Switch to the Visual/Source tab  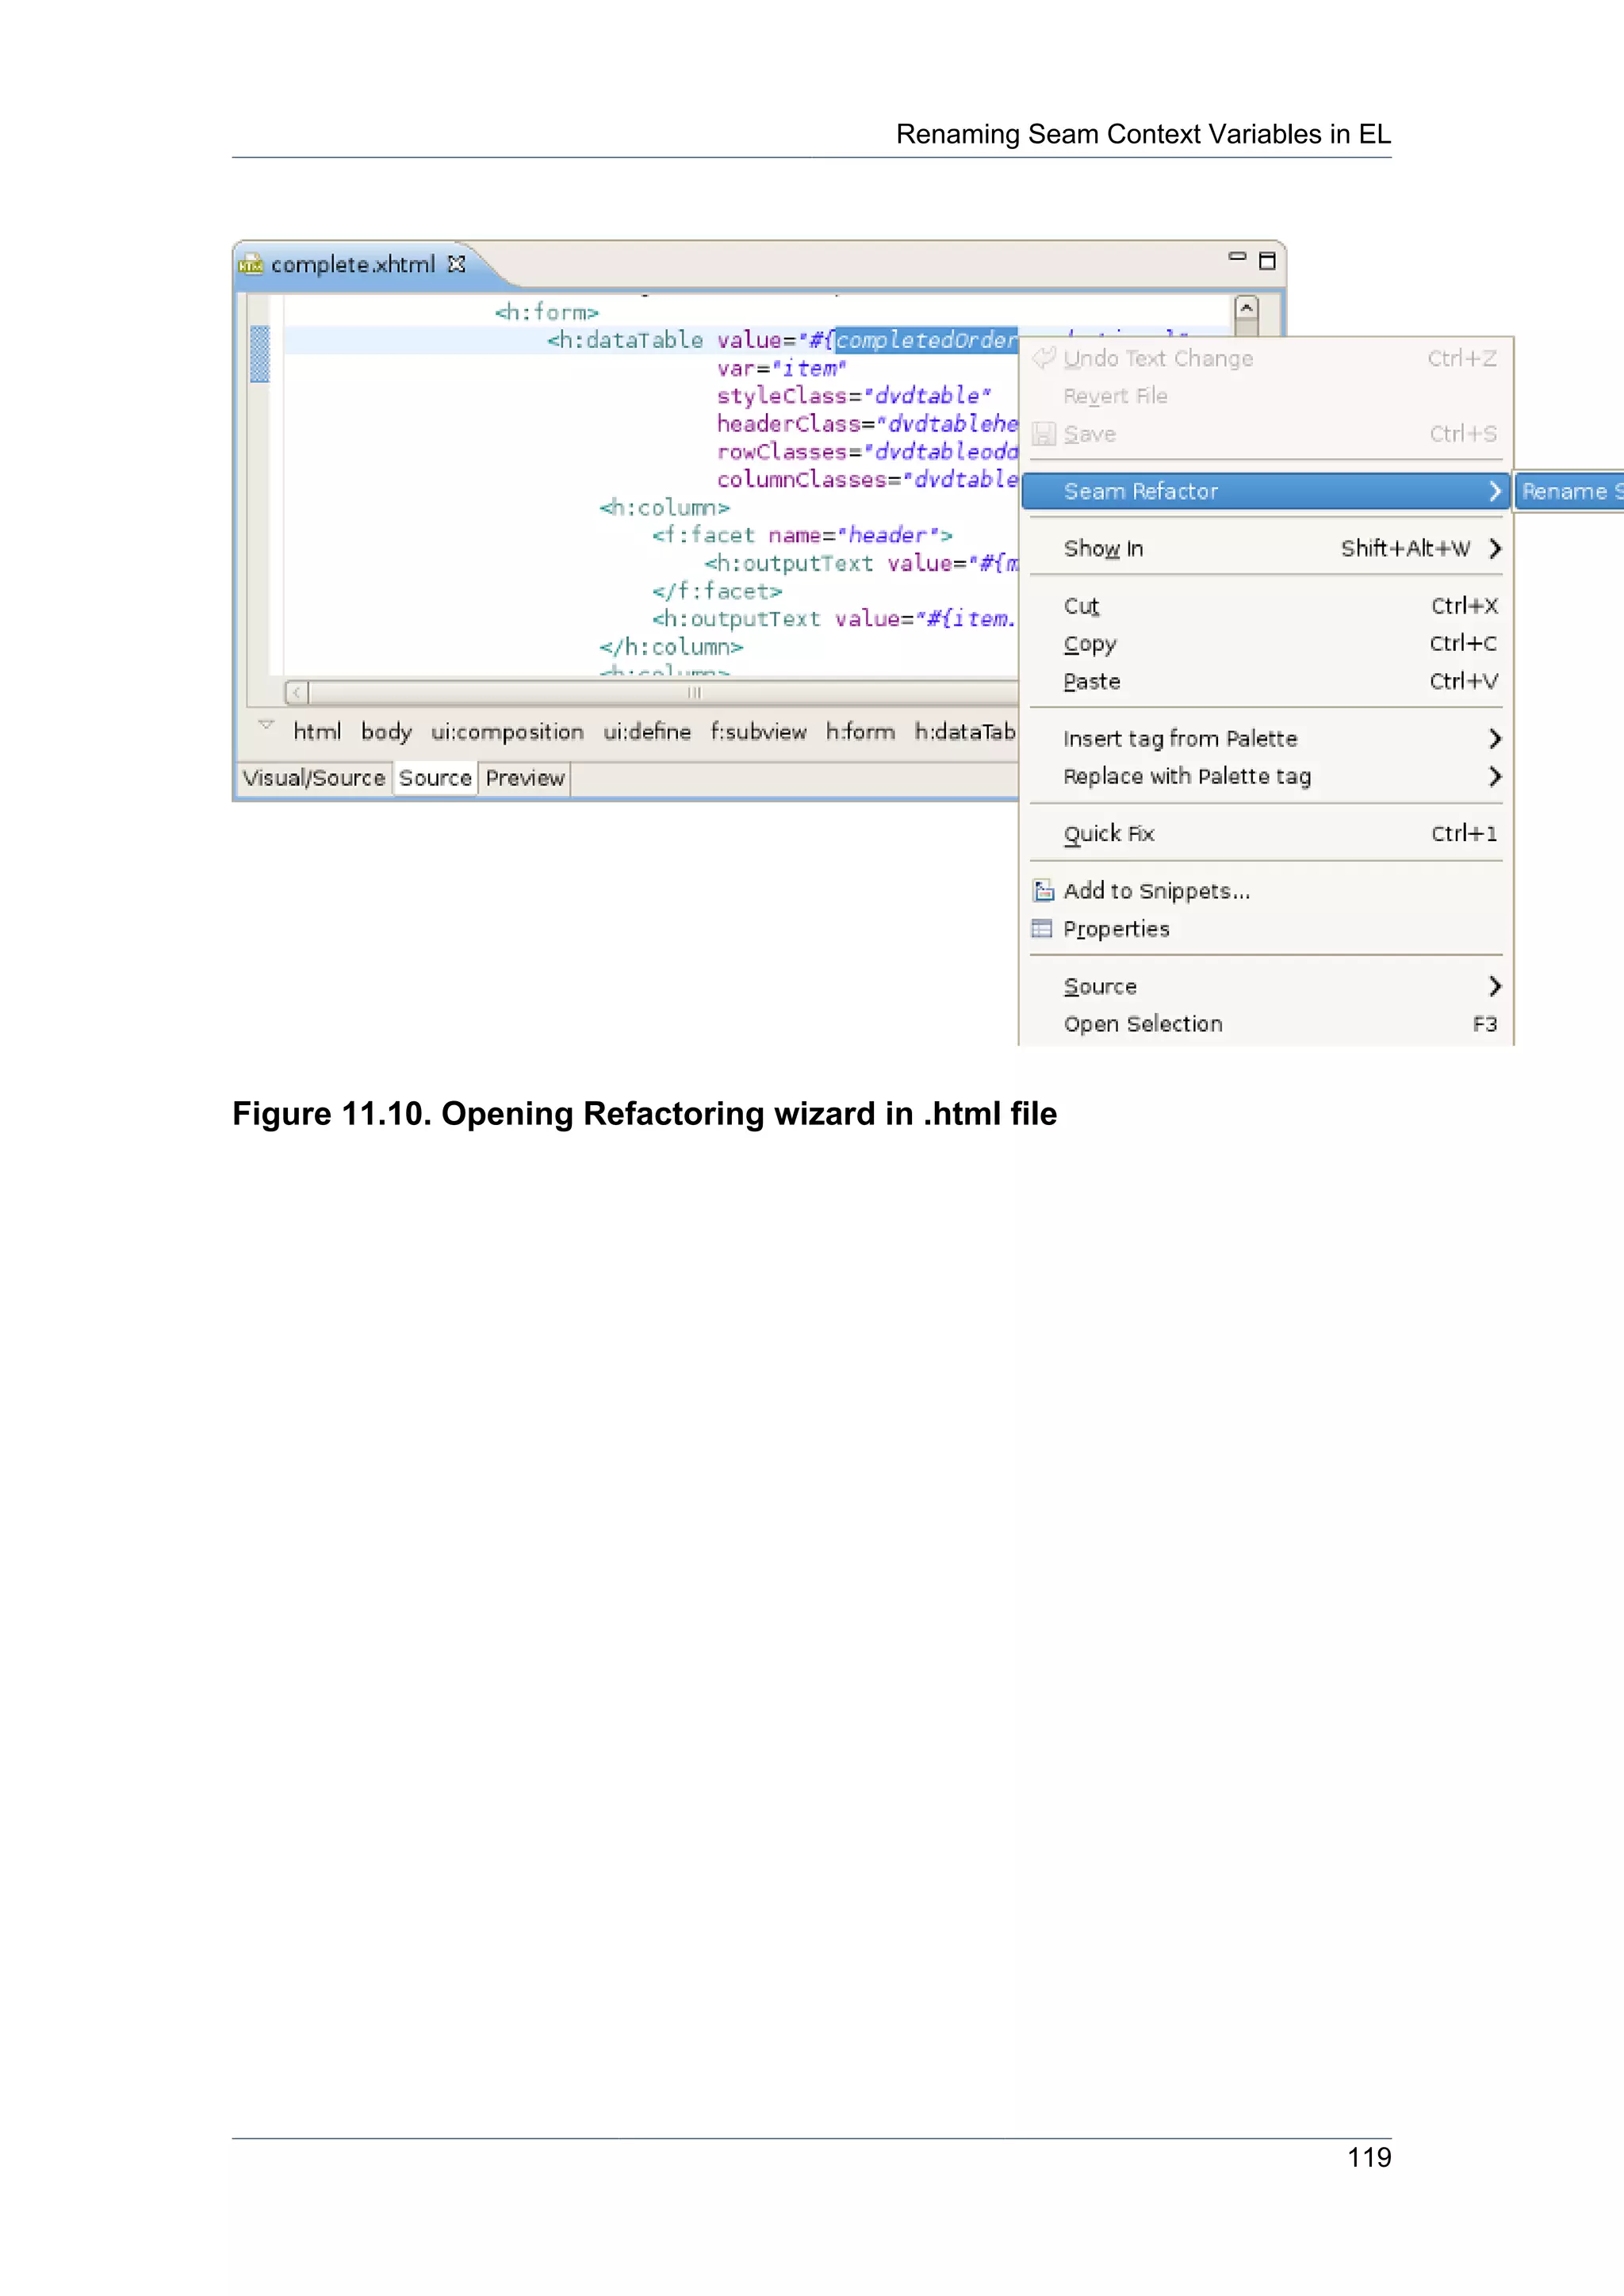[x=314, y=778]
